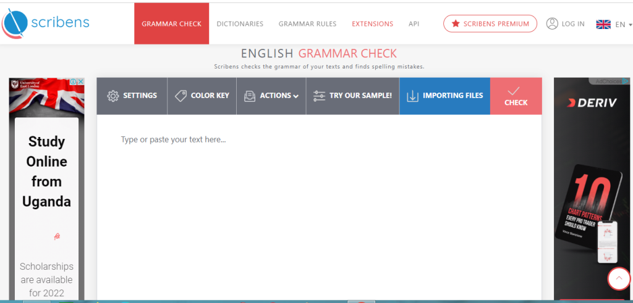Viewport: 633px width, 303px height.
Task: Open the SETTINGS toolbar label
Action: click(140, 96)
